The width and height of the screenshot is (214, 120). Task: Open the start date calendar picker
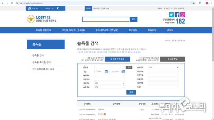coord(107,71)
